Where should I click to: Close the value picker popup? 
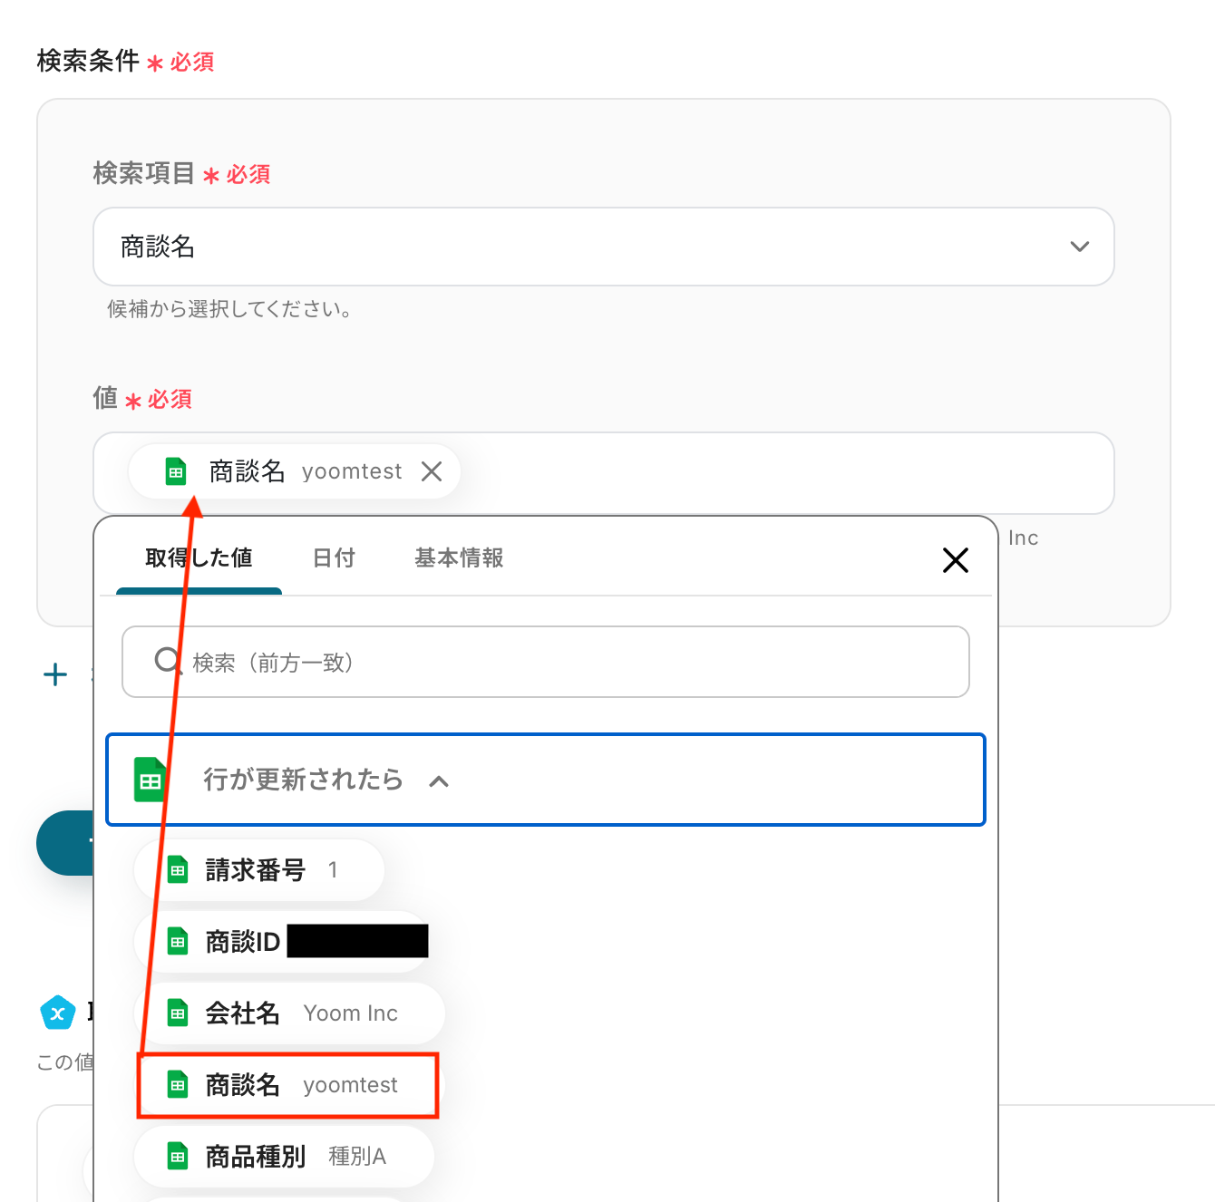point(955,559)
